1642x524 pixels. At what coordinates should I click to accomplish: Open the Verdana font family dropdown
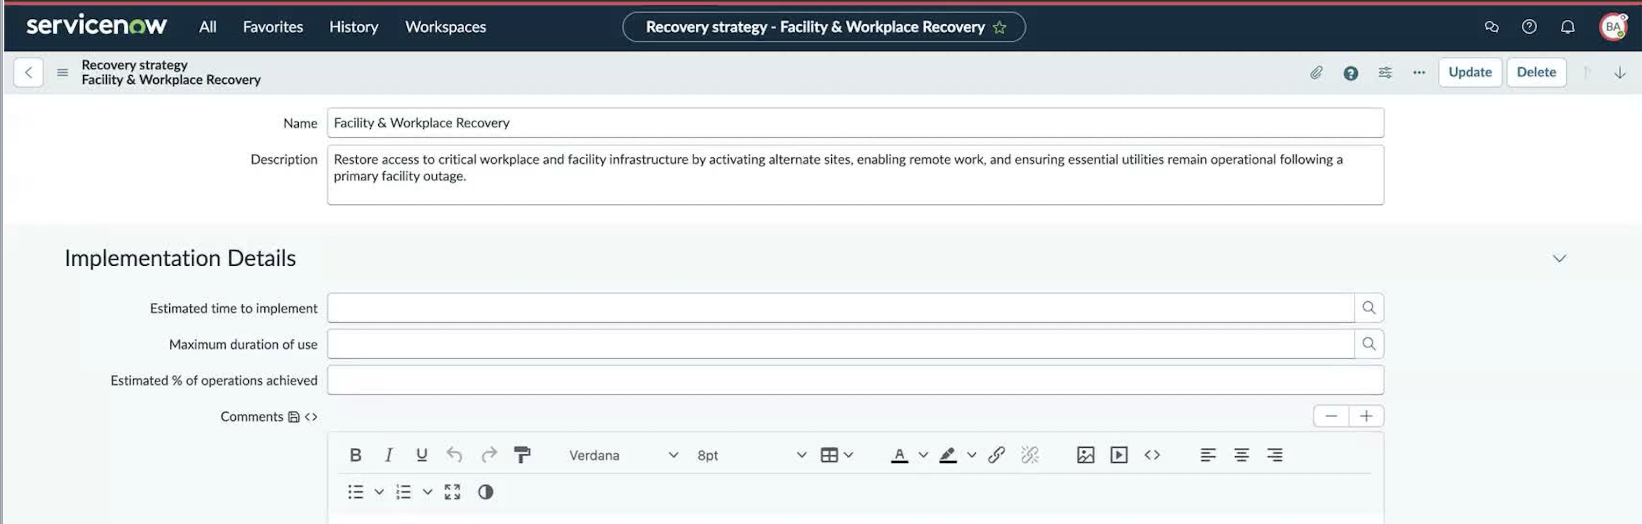(623, 455)
